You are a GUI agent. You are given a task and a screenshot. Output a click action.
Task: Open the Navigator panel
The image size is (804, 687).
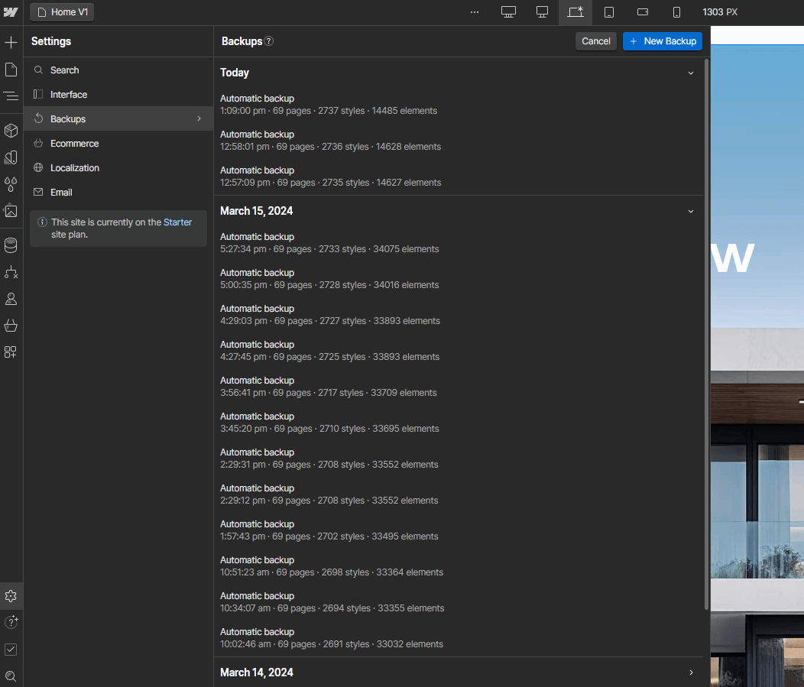pyautogui.click(x=11, y=96)
